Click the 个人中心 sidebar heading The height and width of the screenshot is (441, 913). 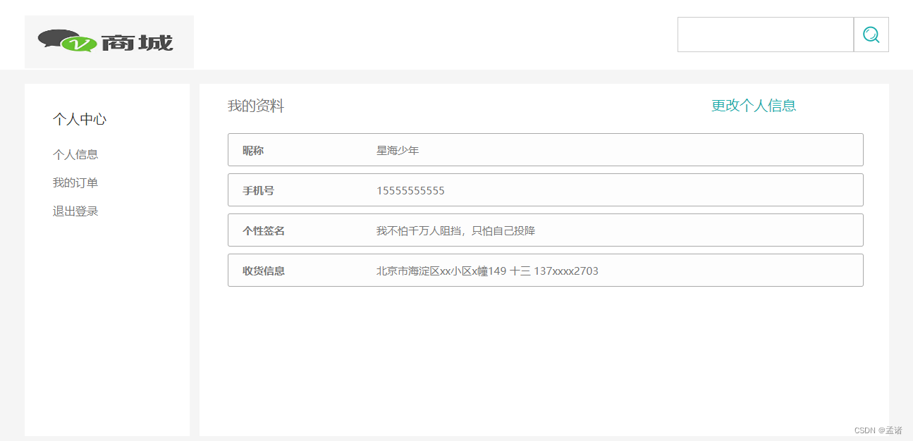click(80, 120)
